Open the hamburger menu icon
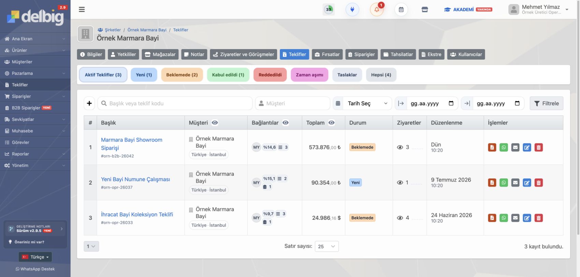The width and height of the screenshot is (580, 277). [x=82, y=10]
